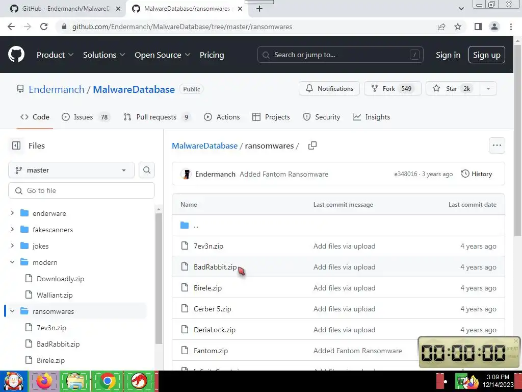Click file tree vertical scrollbar
The width and height of the screenshot is (522, 392).
pyautogui.click(x=159, y=278)
